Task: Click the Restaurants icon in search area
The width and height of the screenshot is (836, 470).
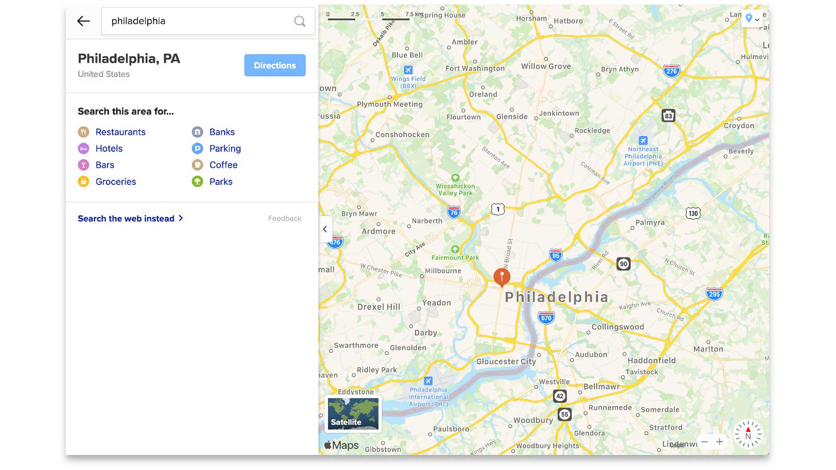Action: [x=83, y=131]
